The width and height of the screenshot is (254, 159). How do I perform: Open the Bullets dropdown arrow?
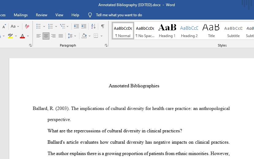pos(44,26)
